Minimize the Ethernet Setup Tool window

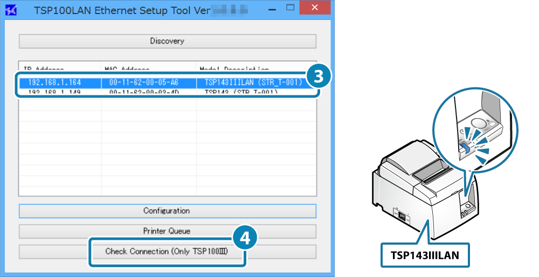point(272,10)
